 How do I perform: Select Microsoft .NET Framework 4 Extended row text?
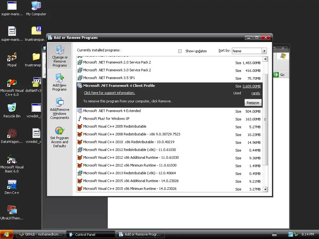pos(112,111)
